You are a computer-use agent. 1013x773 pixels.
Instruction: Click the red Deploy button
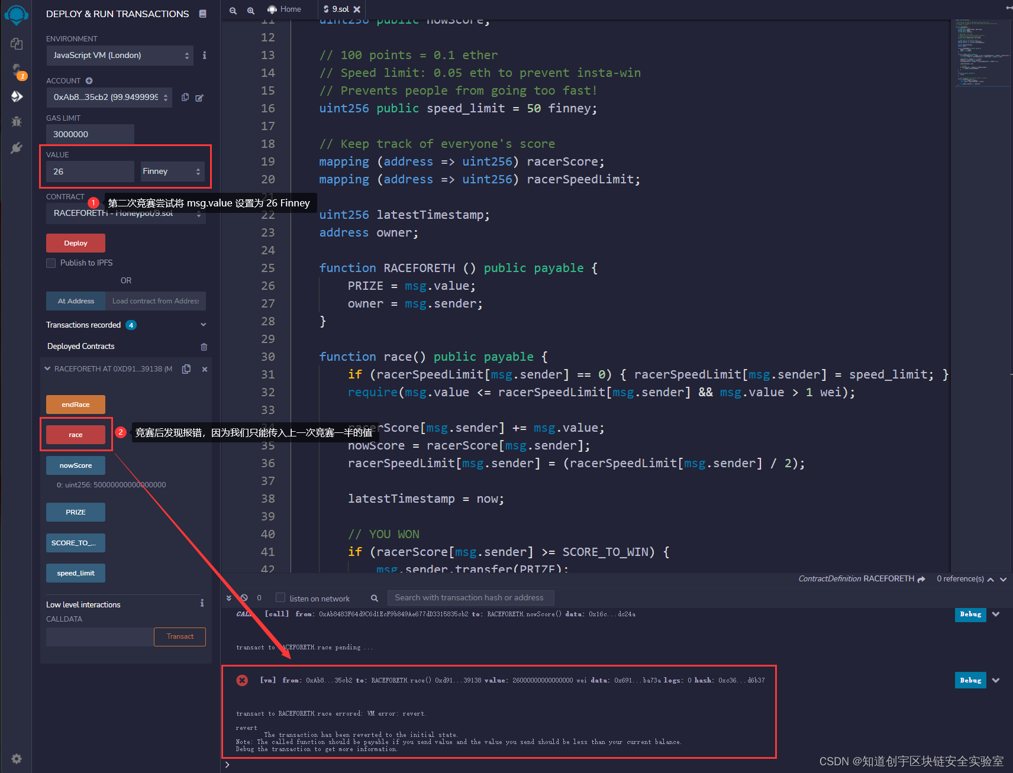tap(76, 243)
